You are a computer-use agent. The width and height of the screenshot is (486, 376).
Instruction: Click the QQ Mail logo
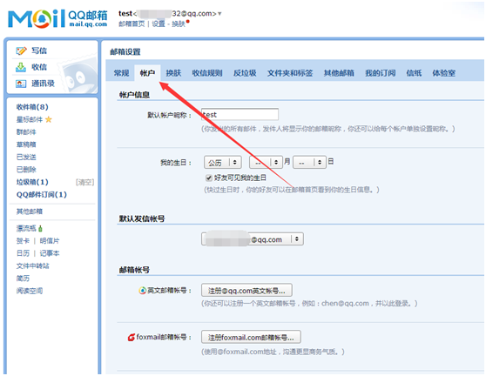click(x=57, y=18)
